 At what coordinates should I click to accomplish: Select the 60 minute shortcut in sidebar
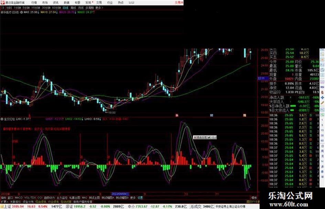(x=322, y=141)
